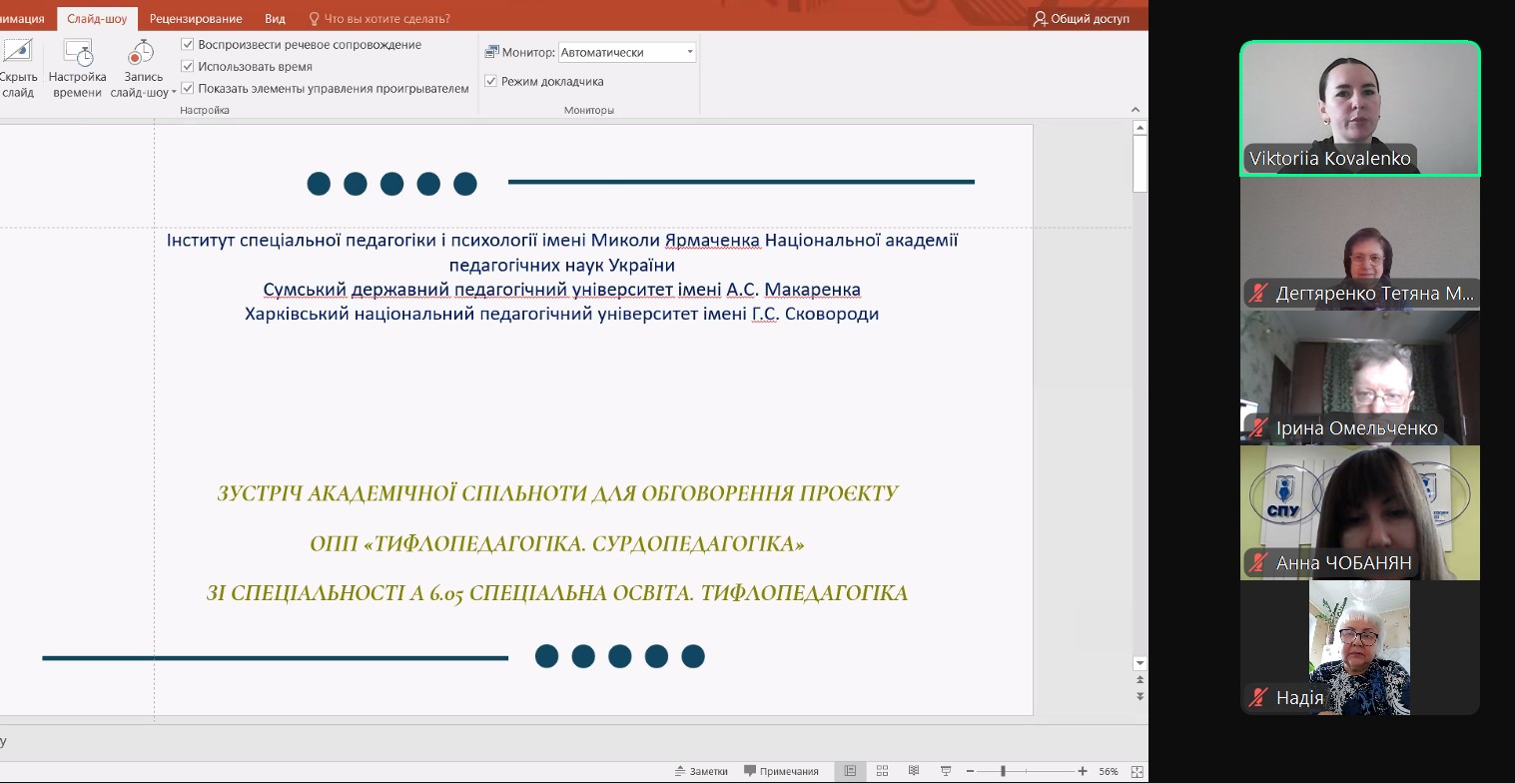Open the Заметки notes pane button

[x=701, y=771]
